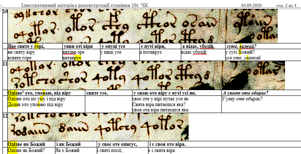
Task: Click the cell 'є і свята віра'
Action: [x=225, y=151]
